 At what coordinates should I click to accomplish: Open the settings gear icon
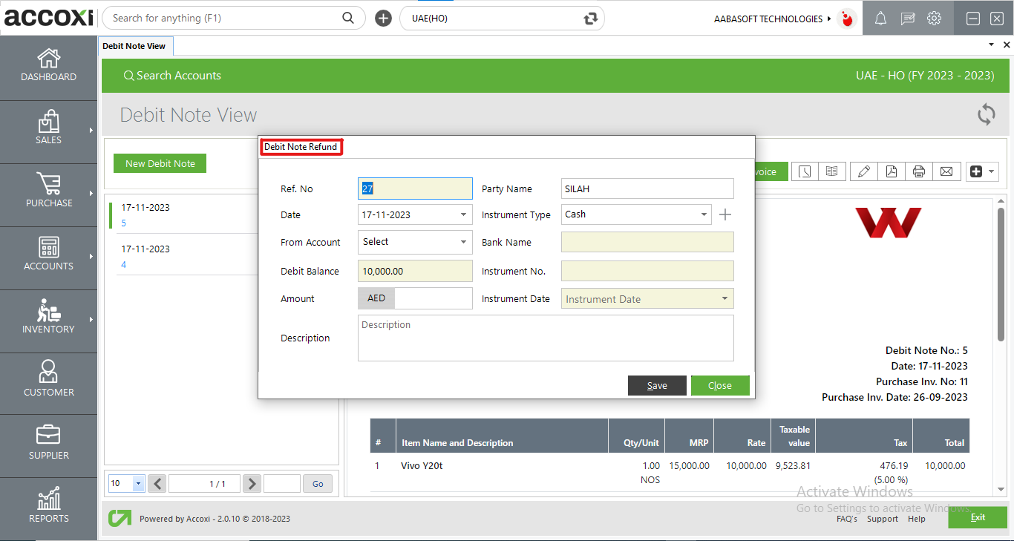(934, 19)
